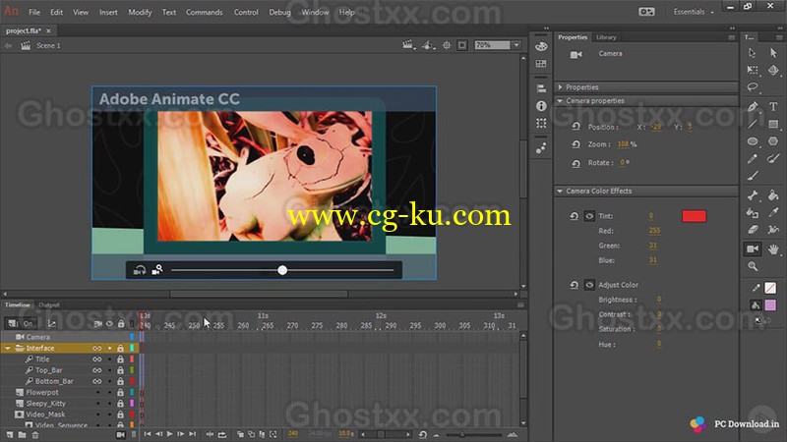Screen dimensions: 787x442
Task: Activate the Camera tool in toolbox
Action: (753, 249)
